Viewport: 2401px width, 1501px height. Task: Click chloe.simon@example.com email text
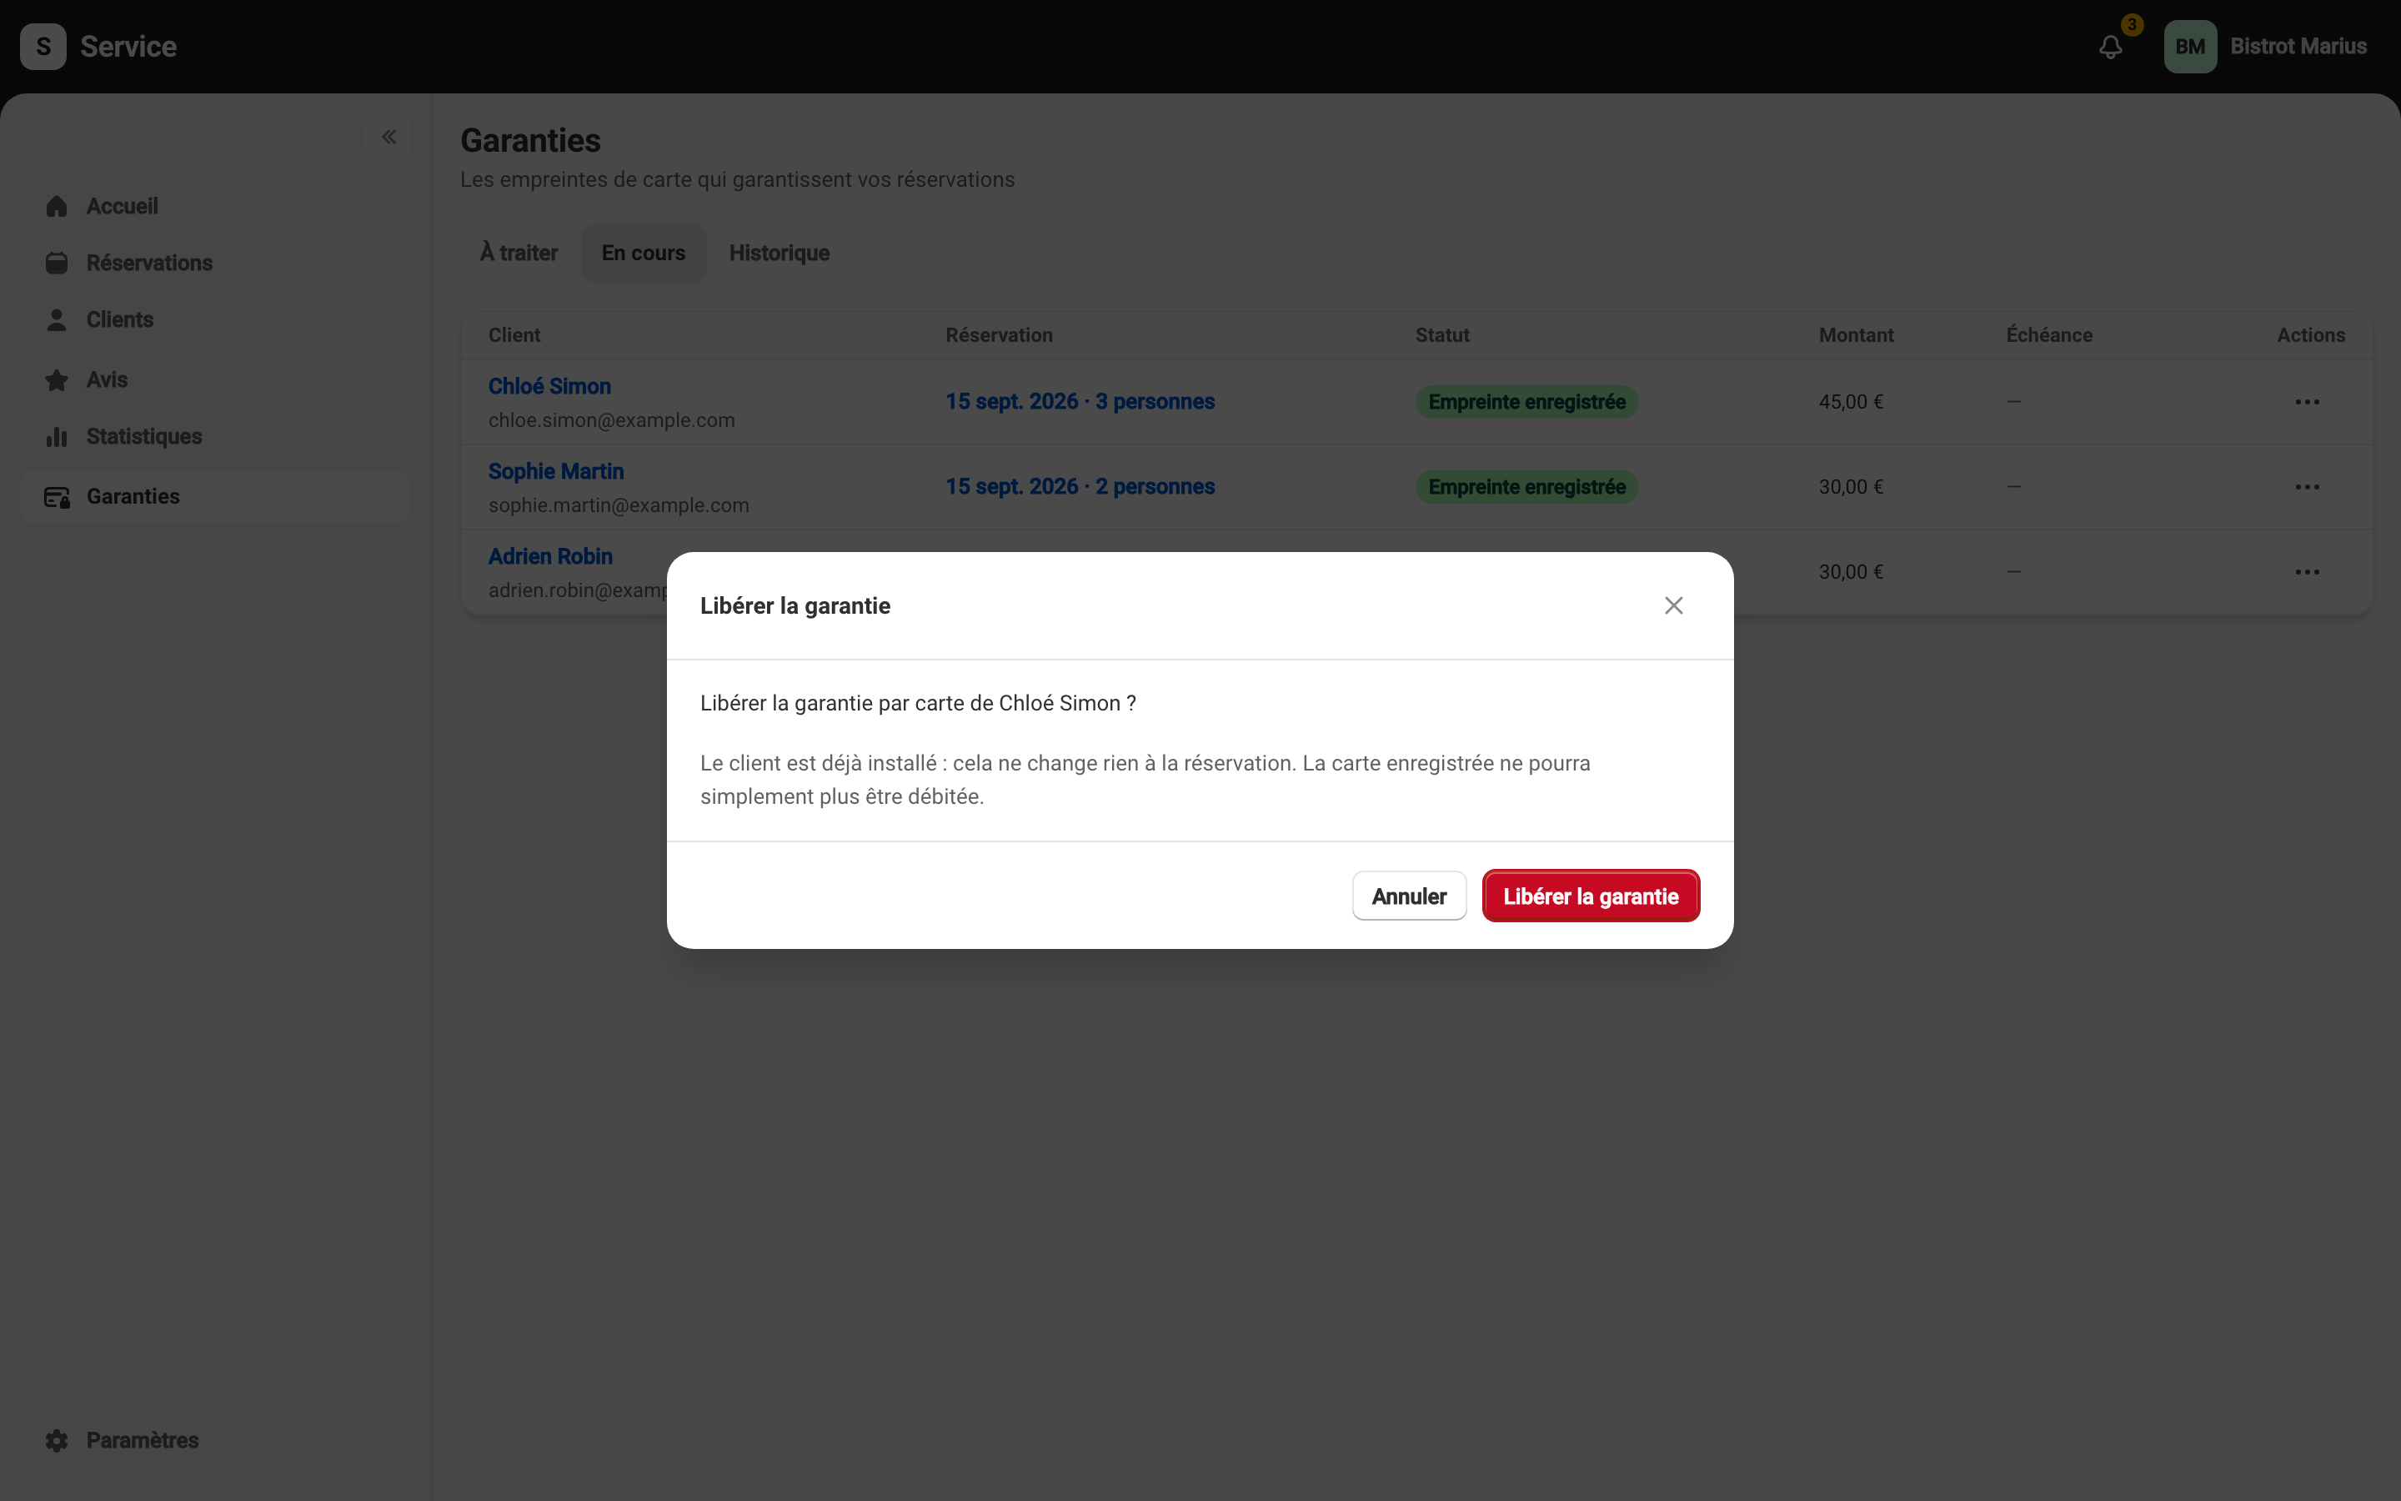(611, 421)
